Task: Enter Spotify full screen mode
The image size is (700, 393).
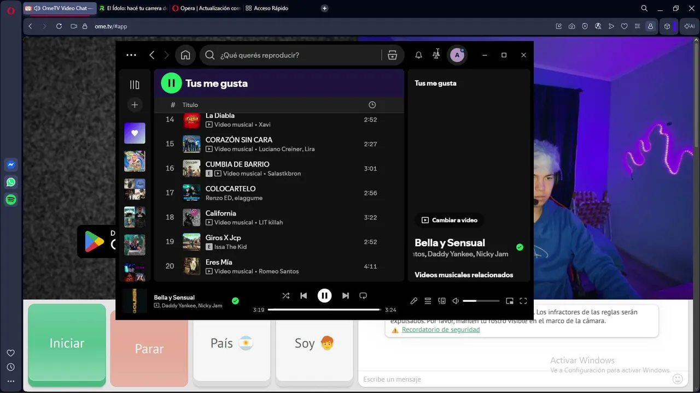Action: click(523, 301)
